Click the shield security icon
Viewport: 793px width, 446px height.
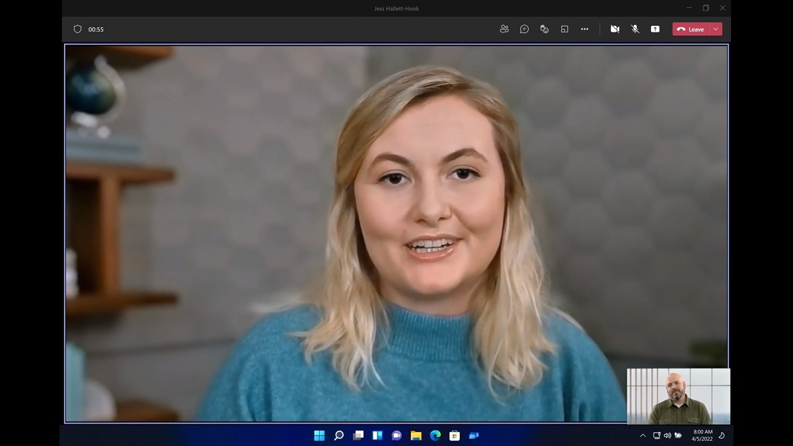(77, 29)
